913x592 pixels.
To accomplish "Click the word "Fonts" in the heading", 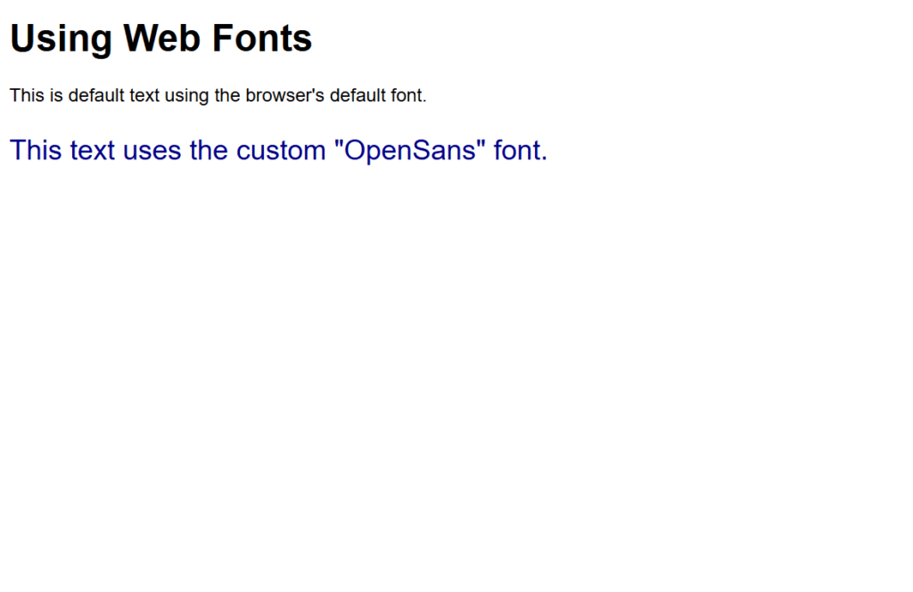I will pyautogui.click(x=262, y=38).
